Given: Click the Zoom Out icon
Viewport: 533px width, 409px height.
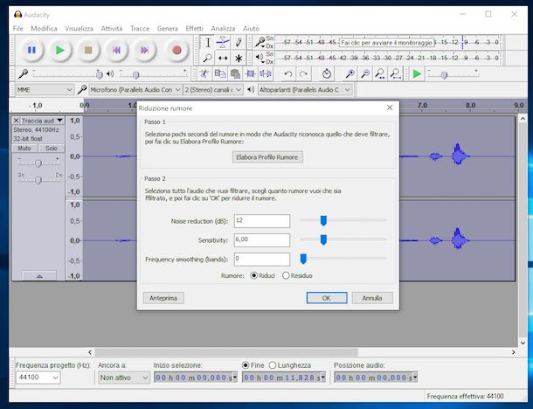Looking at the screenshot, I should 365,73.
